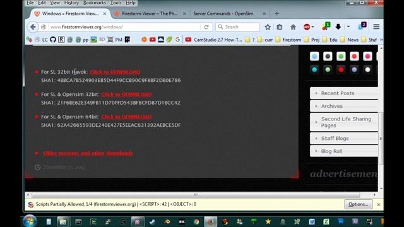Open the Help menu
Image resolution: width=404 pixels, height=227 pixels.
[x=131, y=3]
